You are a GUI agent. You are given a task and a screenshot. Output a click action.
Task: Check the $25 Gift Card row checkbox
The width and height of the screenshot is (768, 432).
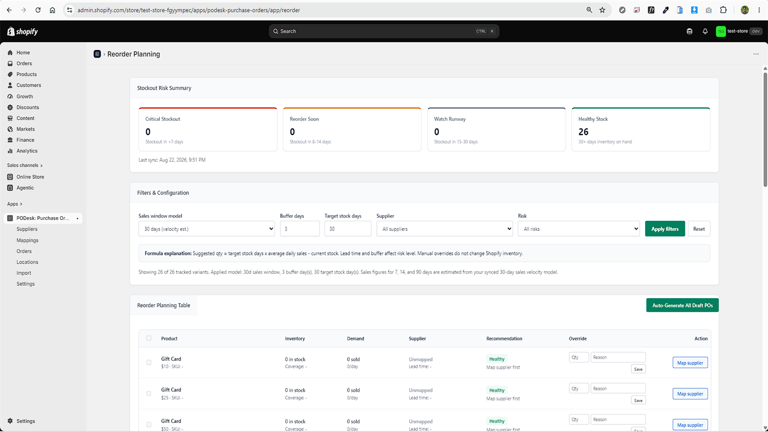click(149, 394)
